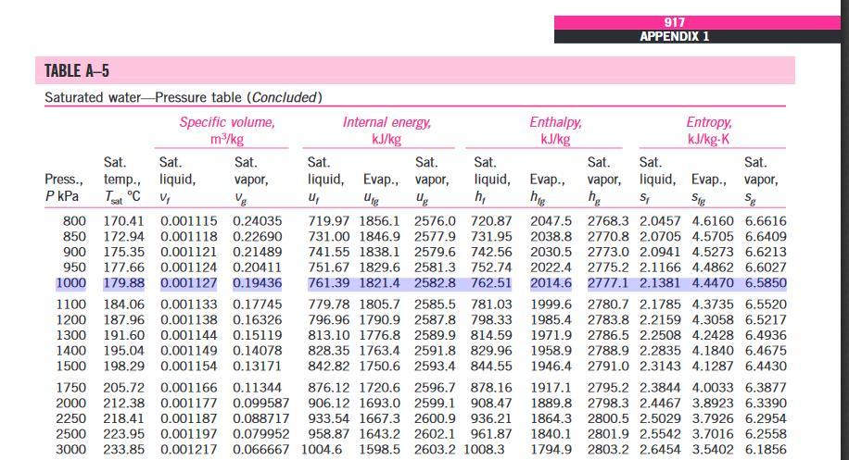Click the Press., P kPa column header
849x460 pixels.
point(65,187)
